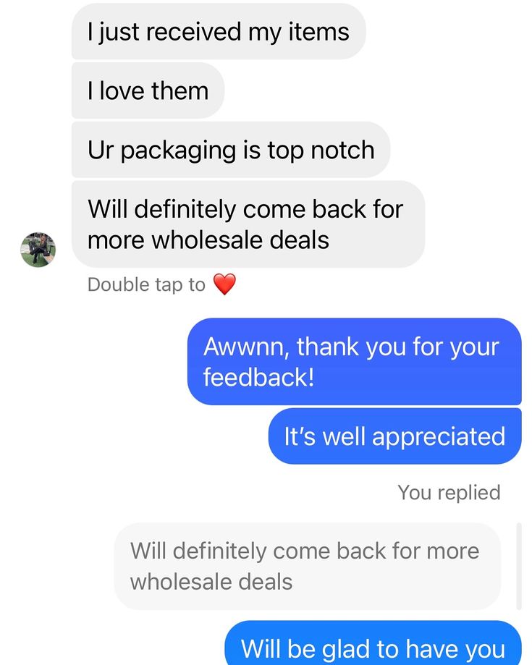
Task: Tap the 'Will be glad to have you' message
Action: [373, 643]
